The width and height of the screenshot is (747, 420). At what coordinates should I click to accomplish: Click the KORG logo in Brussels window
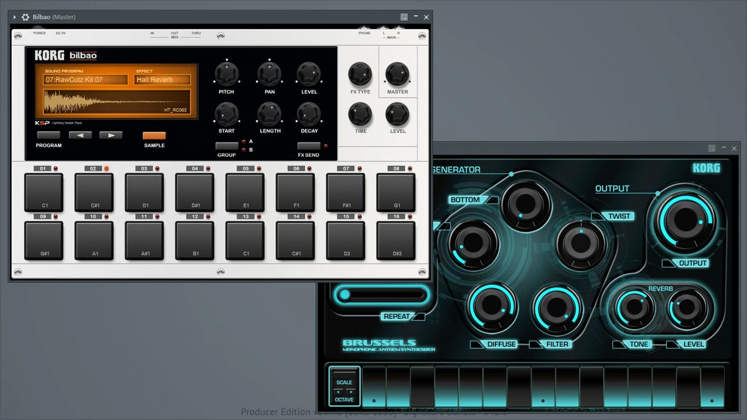(707, 168)
